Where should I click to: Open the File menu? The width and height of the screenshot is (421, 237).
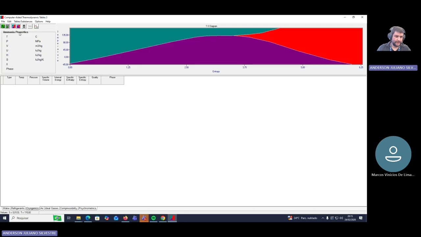tap(3, 21)
